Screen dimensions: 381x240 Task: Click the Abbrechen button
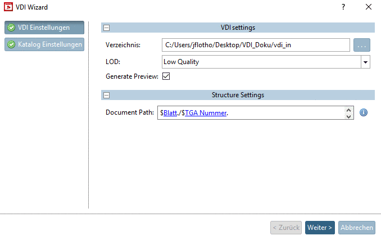point(357,228)
